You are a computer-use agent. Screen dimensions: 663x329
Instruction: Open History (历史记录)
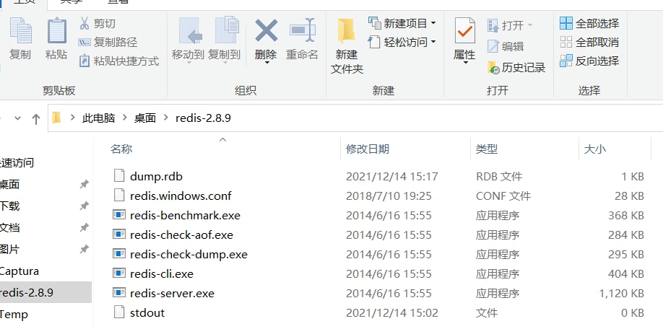pos(516,68)
